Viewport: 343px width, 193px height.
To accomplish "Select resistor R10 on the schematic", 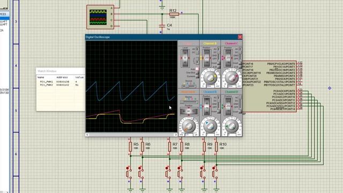I will point(217,146).
